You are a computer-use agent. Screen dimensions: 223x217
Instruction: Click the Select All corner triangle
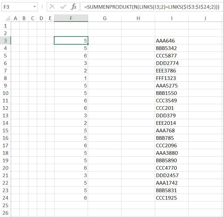(7, 18)
